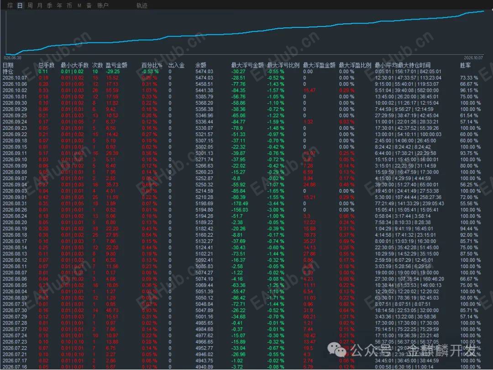Viewport: 493px width, 370px height.
Task: Open the 备 tab
Action: point(89,5)
